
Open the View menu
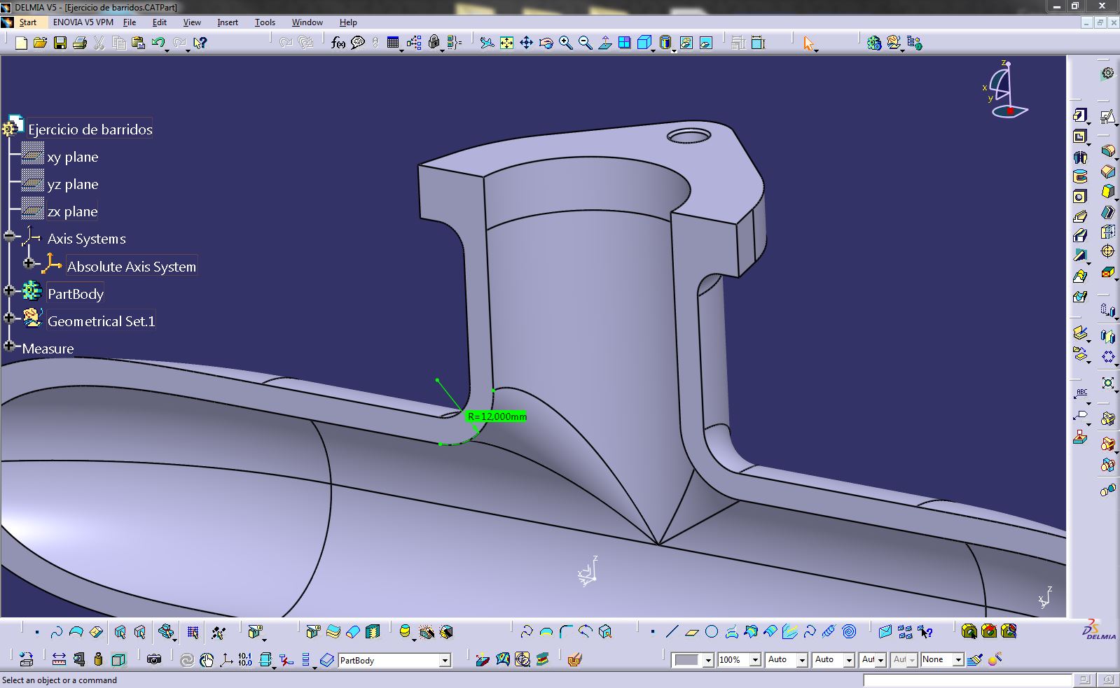[192, 22]
